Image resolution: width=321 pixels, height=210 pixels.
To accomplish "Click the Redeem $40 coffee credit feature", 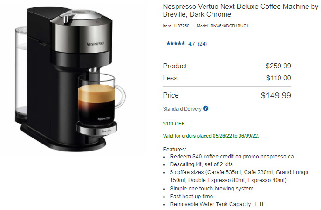I will (x=232, y=157).
